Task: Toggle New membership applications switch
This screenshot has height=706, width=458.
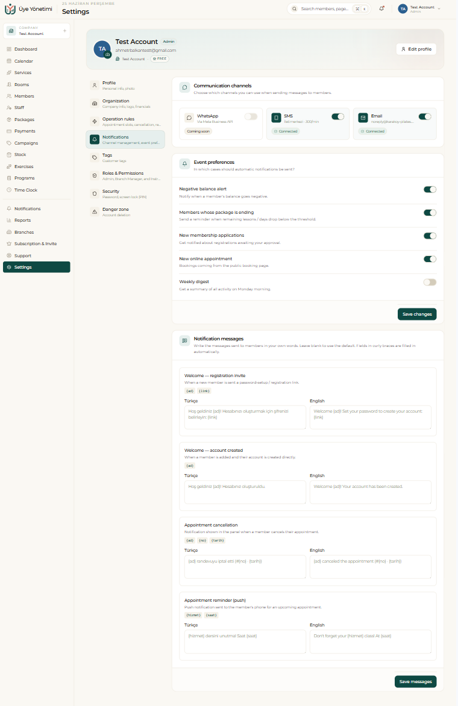Action: (430, 236)
